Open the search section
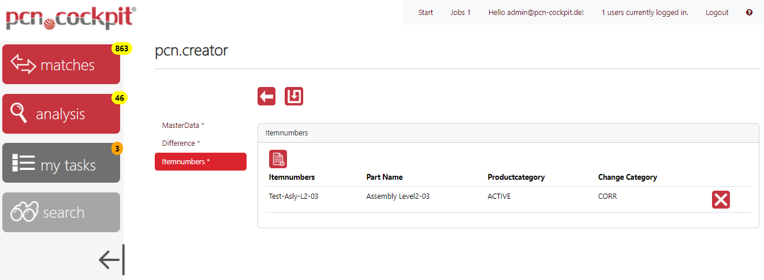This screenshot has width=764, height=280. [x=61, y=212]
